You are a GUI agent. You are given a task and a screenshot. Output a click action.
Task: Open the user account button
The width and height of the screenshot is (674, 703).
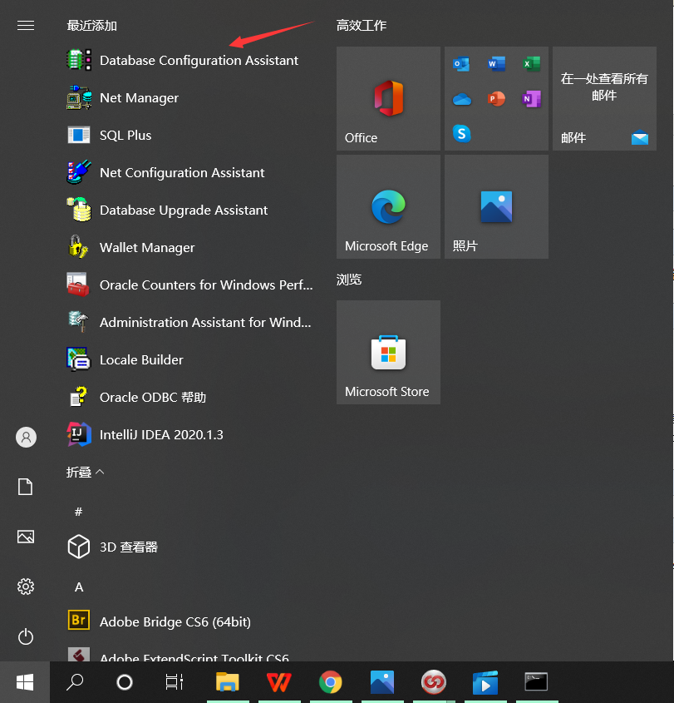pos(26,437)
